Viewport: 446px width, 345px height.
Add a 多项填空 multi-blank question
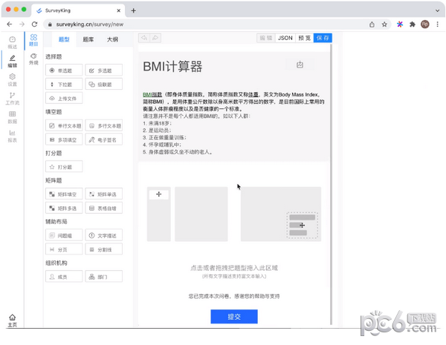(64, 139)
